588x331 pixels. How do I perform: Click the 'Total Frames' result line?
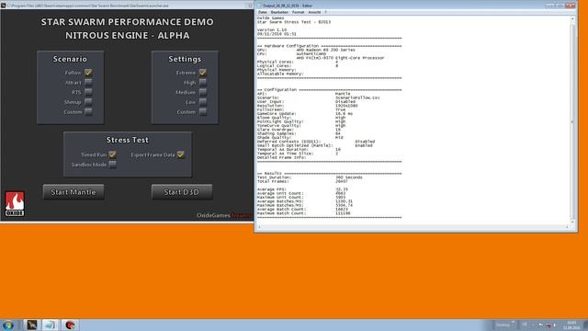(x=302, y=181)
